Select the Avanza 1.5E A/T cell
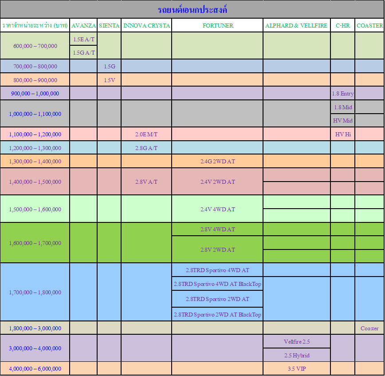The width and height of the screenshot is (385, 376). (x=83, y=39)
